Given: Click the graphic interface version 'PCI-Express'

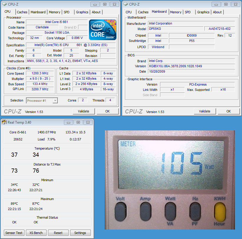Looking at the screenshot, I should (x=197, y=84).
